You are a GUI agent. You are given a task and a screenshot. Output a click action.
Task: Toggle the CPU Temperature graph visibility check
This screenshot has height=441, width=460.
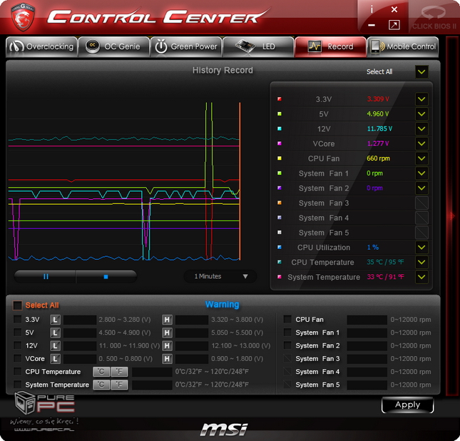421,262
